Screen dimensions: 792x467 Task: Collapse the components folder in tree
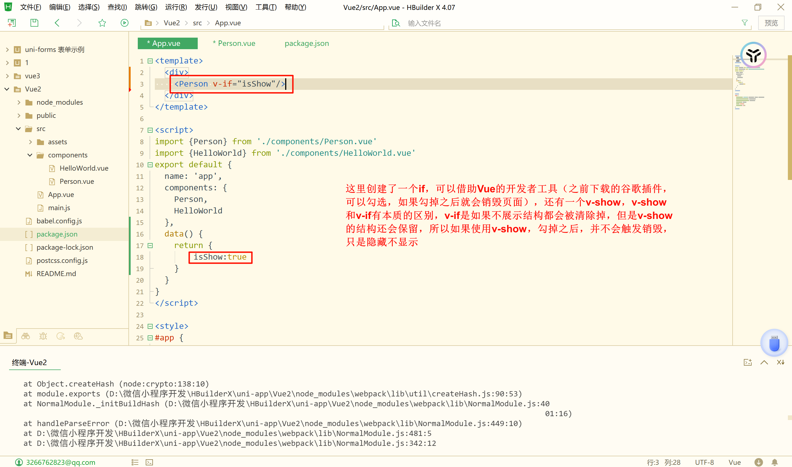click(x=30, y=155)
